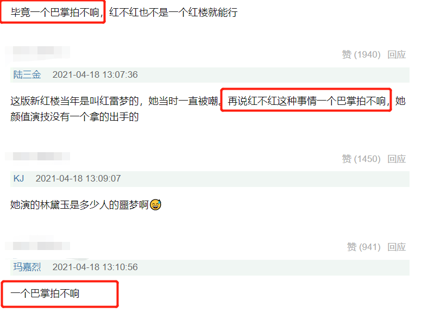Click the blurred avatar above KJ
422x312 pixels.
pos(37,157)
